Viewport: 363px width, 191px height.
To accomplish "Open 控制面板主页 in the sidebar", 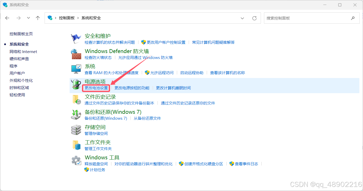I will click(x=21, y=34).
